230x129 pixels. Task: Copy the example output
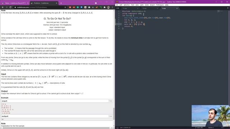[110, 116]
